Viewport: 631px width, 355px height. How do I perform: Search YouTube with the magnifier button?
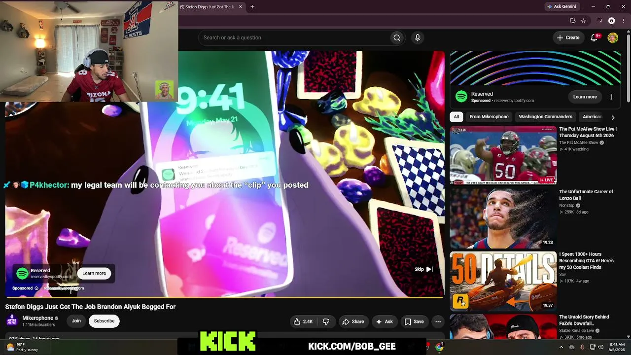tap(397, 37)
